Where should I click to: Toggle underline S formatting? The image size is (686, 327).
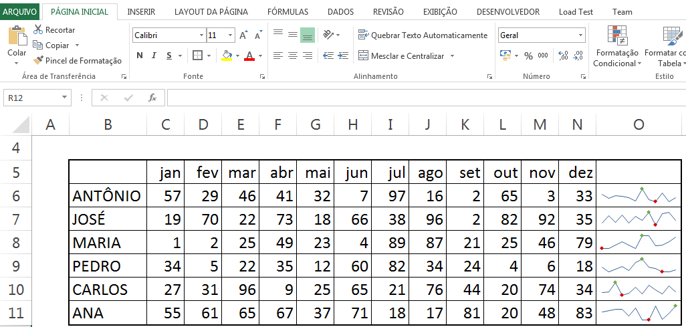[169, 56]
